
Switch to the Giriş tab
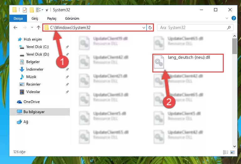pyautogui.click(x=35, y=18)
